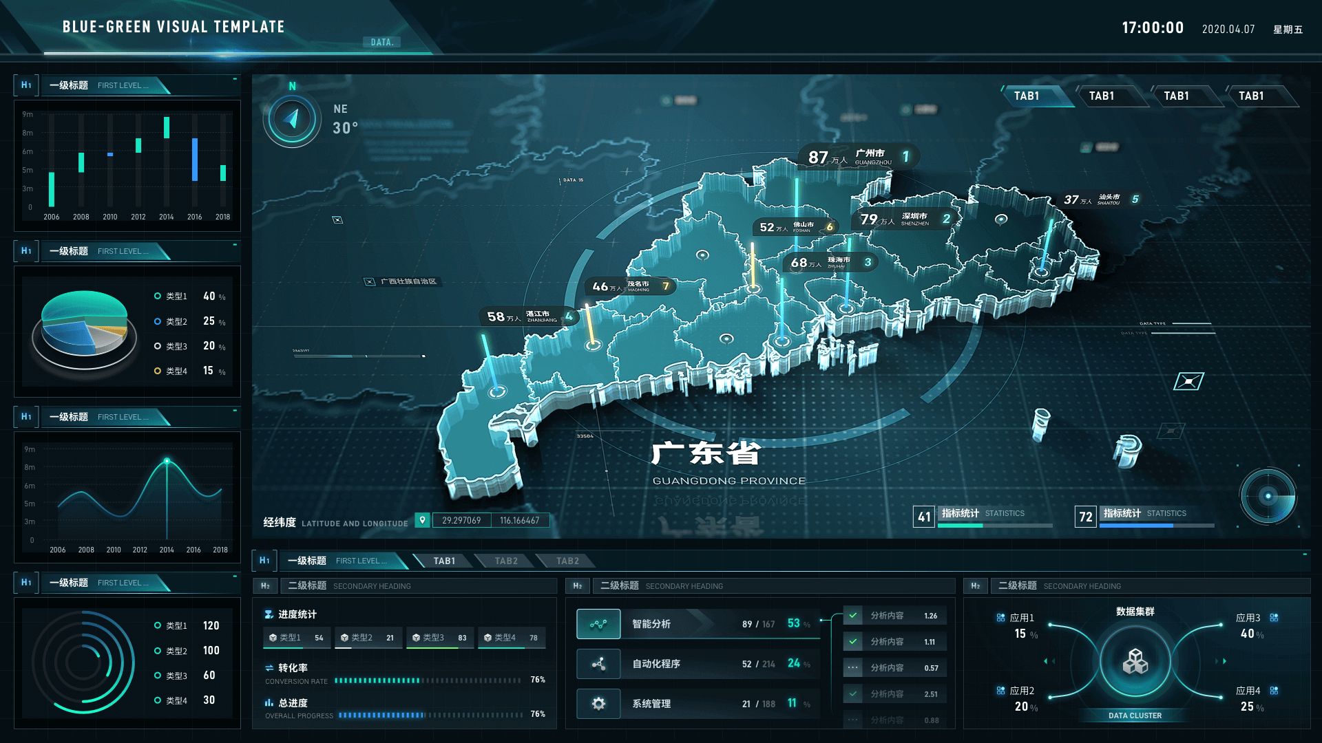Click the data cluster cubes icon
This screenshot has height=743, width=1322.
(1135, 663)
